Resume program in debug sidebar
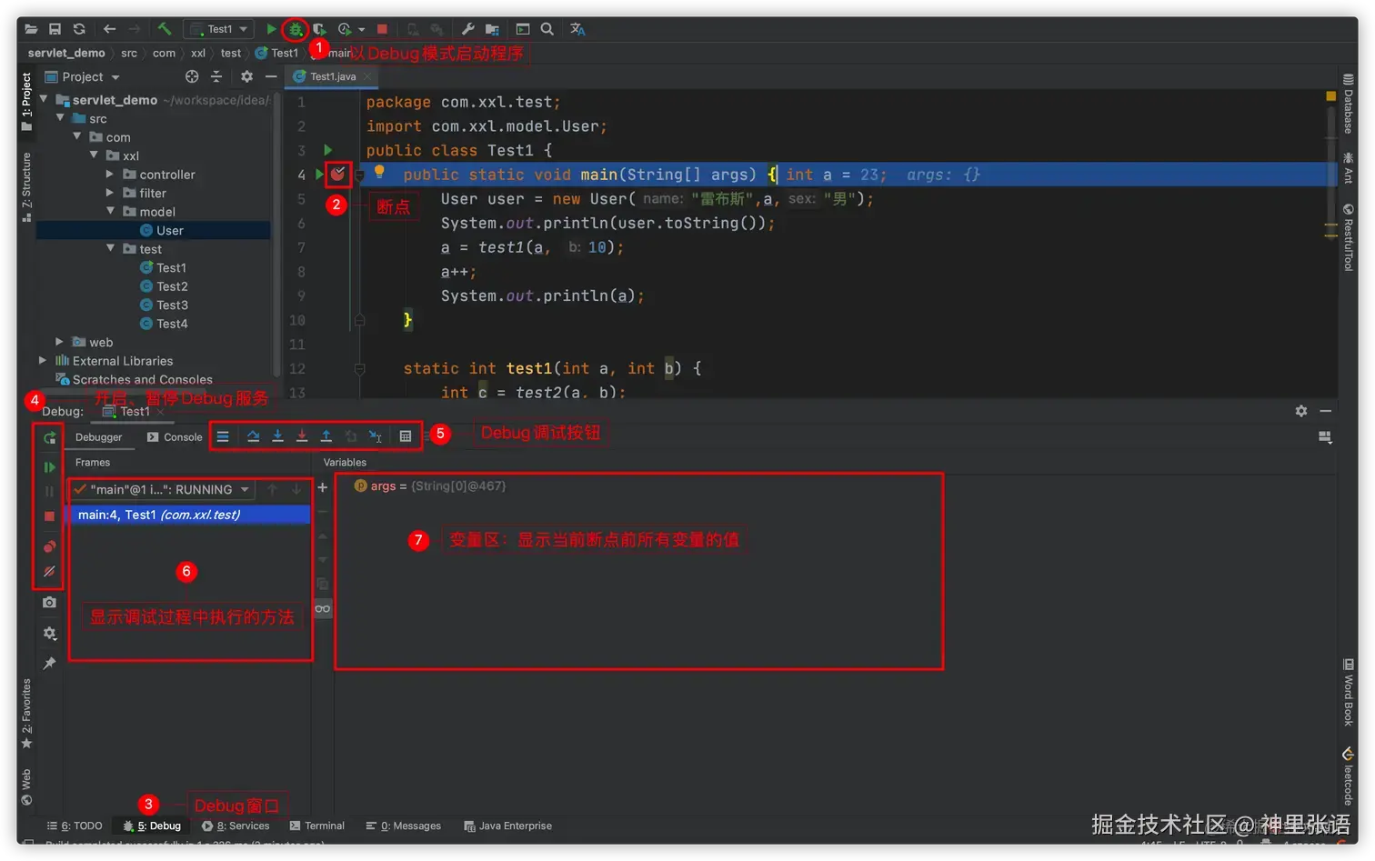This screenshot has height=861, width=1375. pos(49,467)
